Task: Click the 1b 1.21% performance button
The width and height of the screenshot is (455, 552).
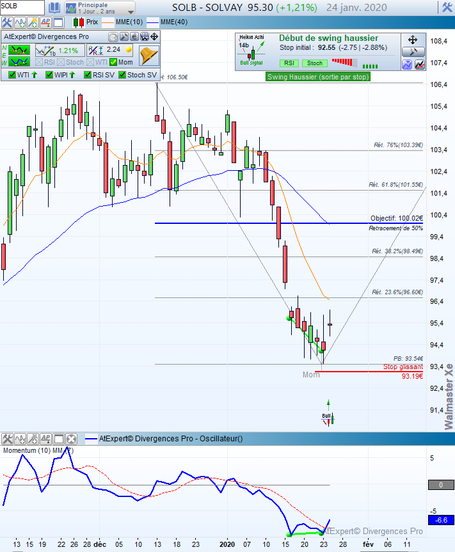Action: (60, 51)
